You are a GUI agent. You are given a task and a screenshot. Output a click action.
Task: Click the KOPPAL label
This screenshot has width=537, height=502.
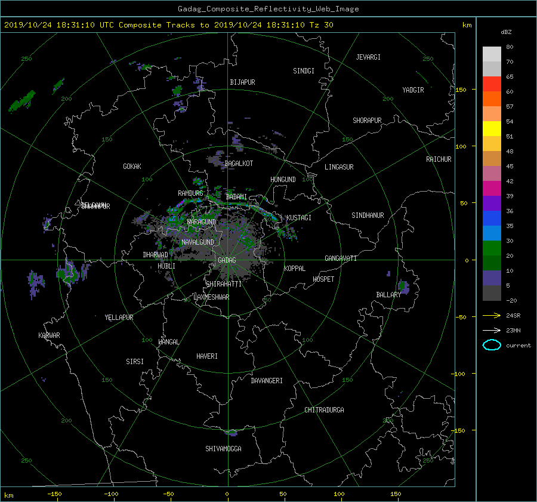click(x=295, y=268)
